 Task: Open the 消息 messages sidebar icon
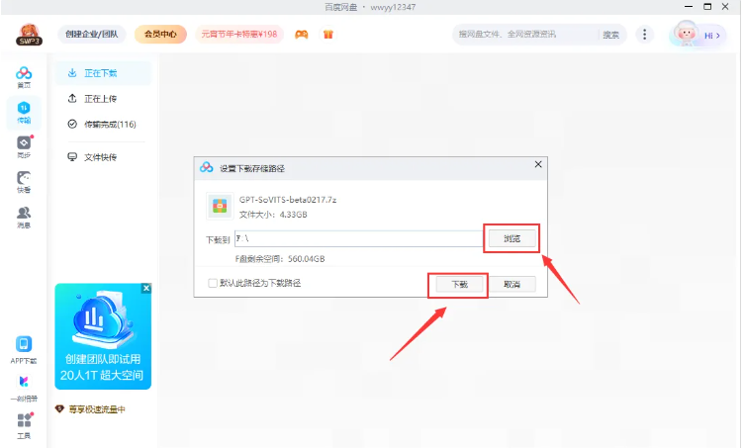coord(24,215)
